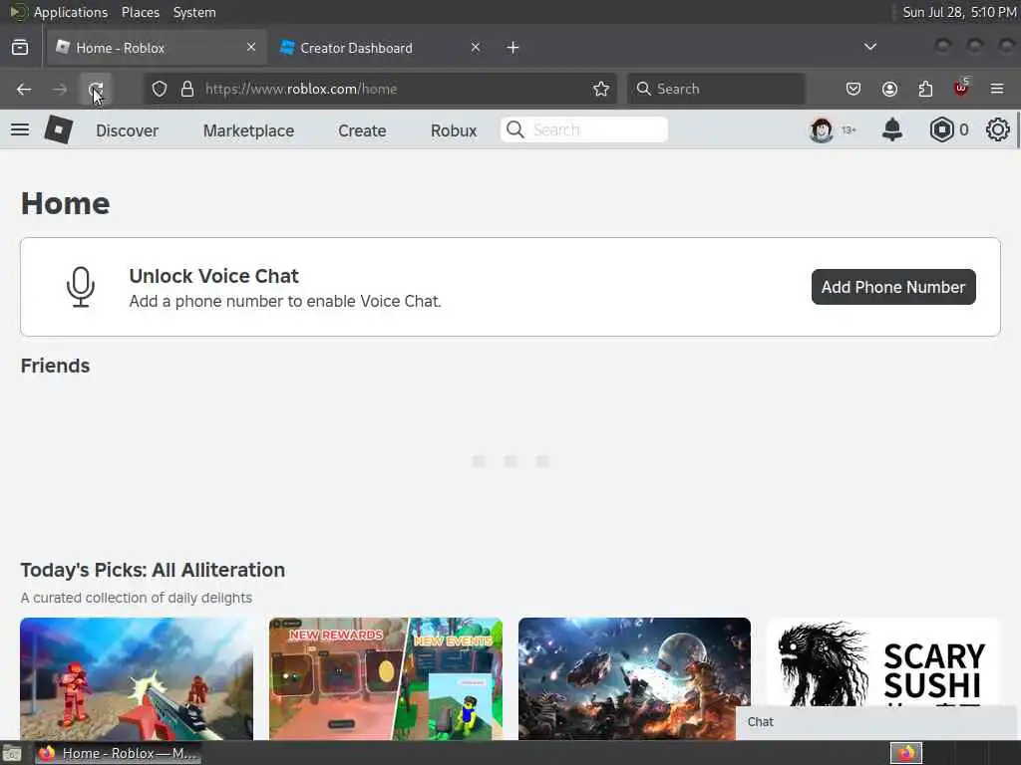
Task: Open the Applications system menu
Action: pyautogui.click(x=71, y=12)
